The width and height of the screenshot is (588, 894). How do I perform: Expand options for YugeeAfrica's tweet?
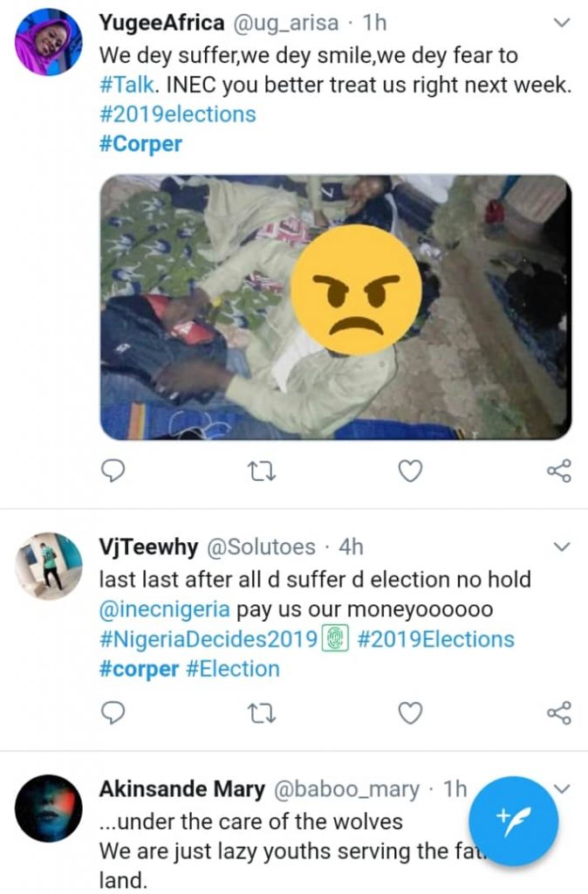tap(563, 23)
